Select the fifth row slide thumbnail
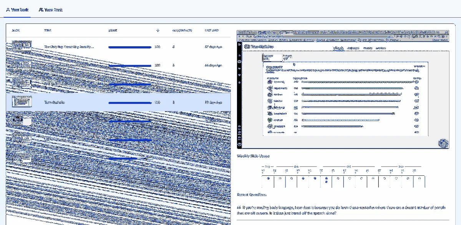The image size is (461, 225). pos(22,121)
